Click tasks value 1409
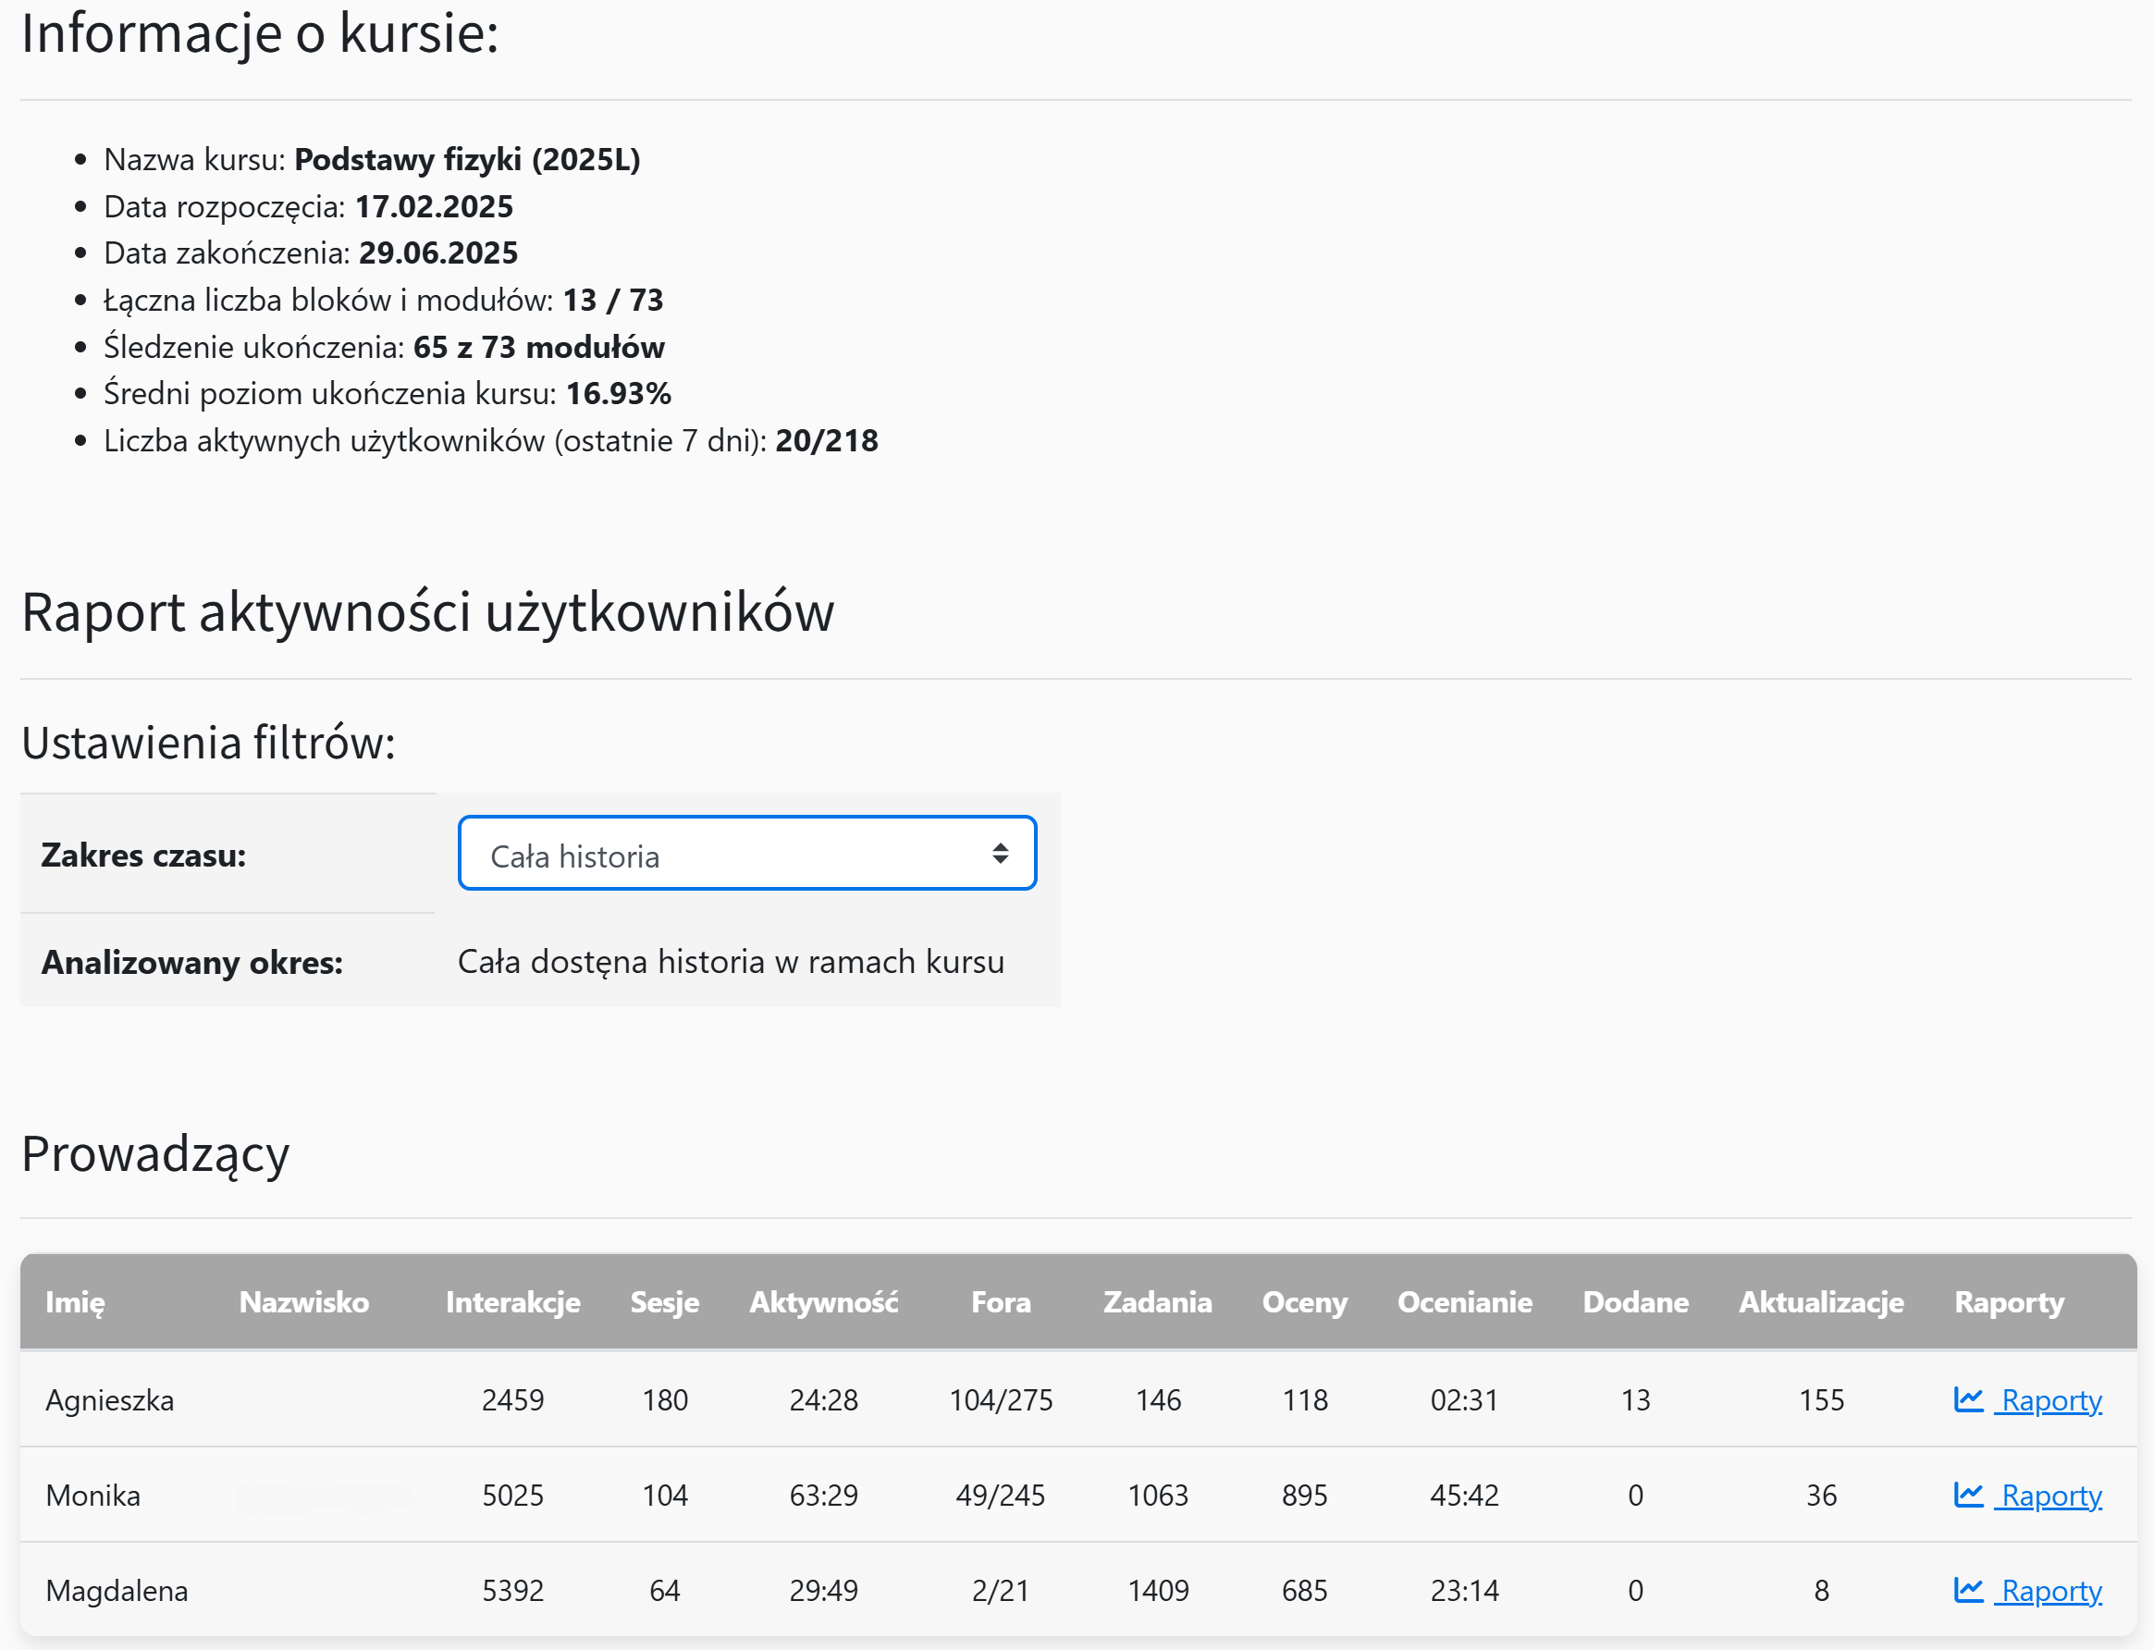The height and width of the screenshot is (1650, 2154). pyautogui.click(x=1158, y=1591)
